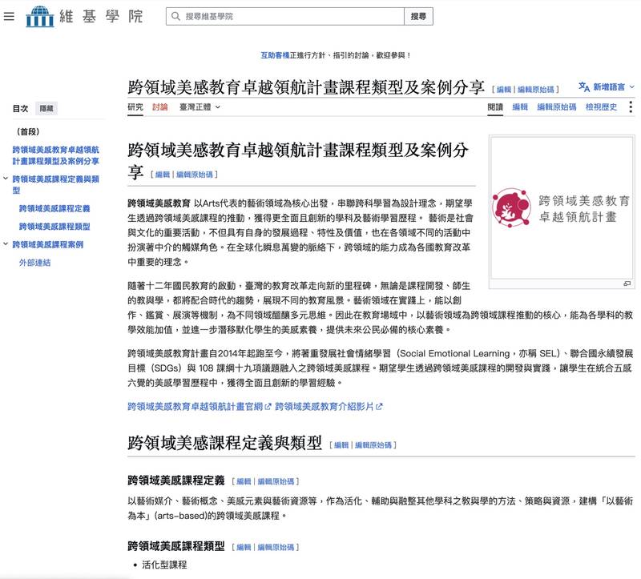Screen dimensions: 641x579
Task: Go to 跨領域美感課程定義與類型 in sidebar
Action: click(x=55, y=184)
